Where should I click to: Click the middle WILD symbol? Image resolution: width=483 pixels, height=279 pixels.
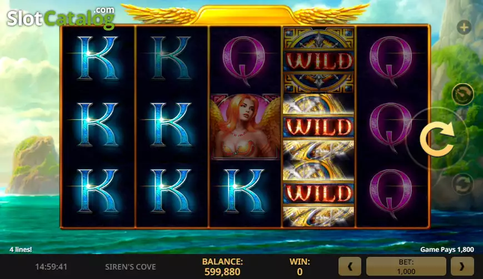[x=318, y=126]
